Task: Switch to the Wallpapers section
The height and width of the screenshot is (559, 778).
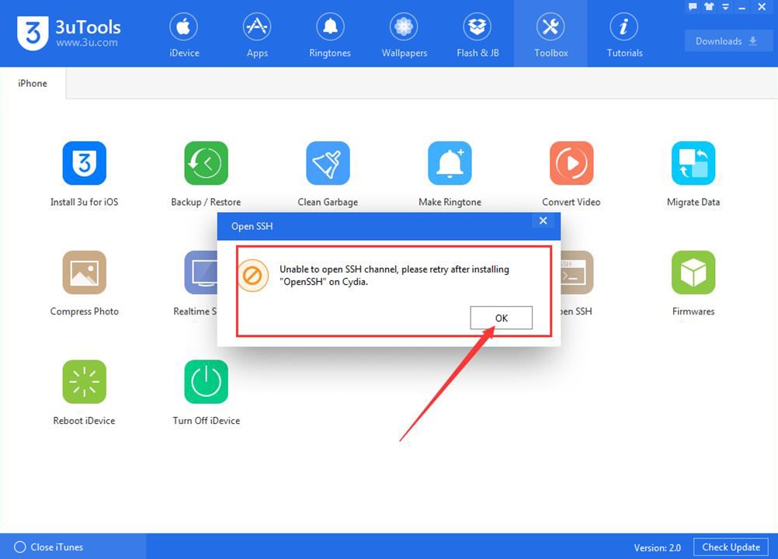Action: tap(403, 33)
